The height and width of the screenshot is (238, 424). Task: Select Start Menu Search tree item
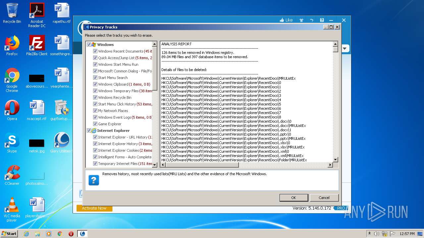(113, 78)
